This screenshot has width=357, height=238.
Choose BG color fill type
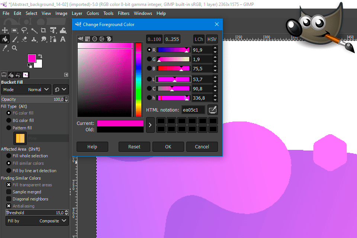click(x=9, y=120)
